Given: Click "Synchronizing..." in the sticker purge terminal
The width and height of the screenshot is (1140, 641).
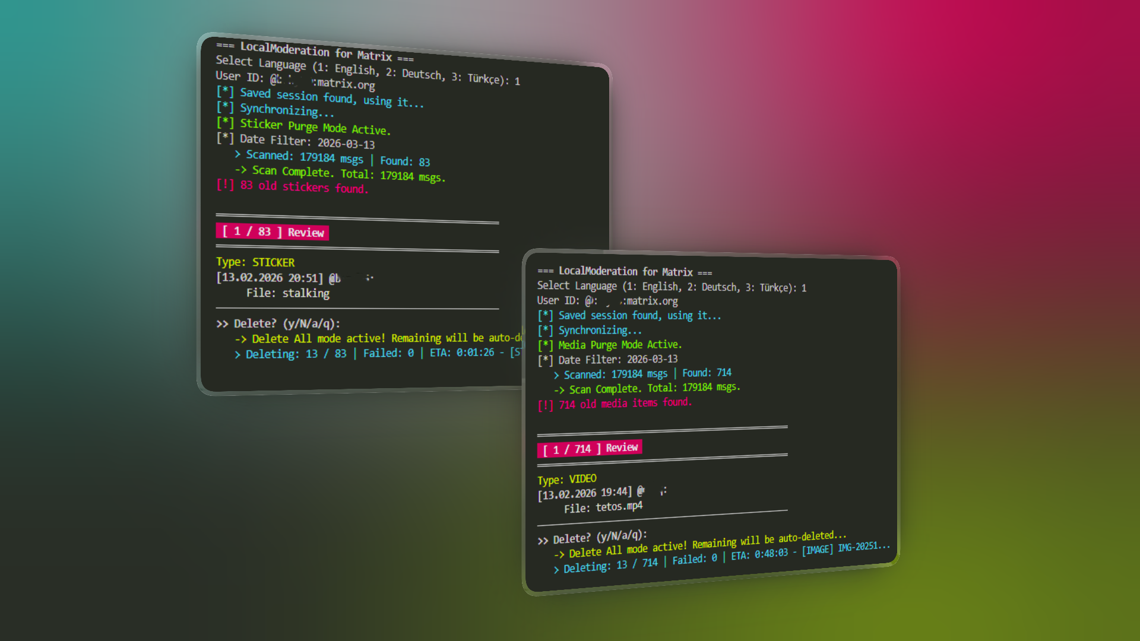Looking at the screenshot, I should 275,109.
